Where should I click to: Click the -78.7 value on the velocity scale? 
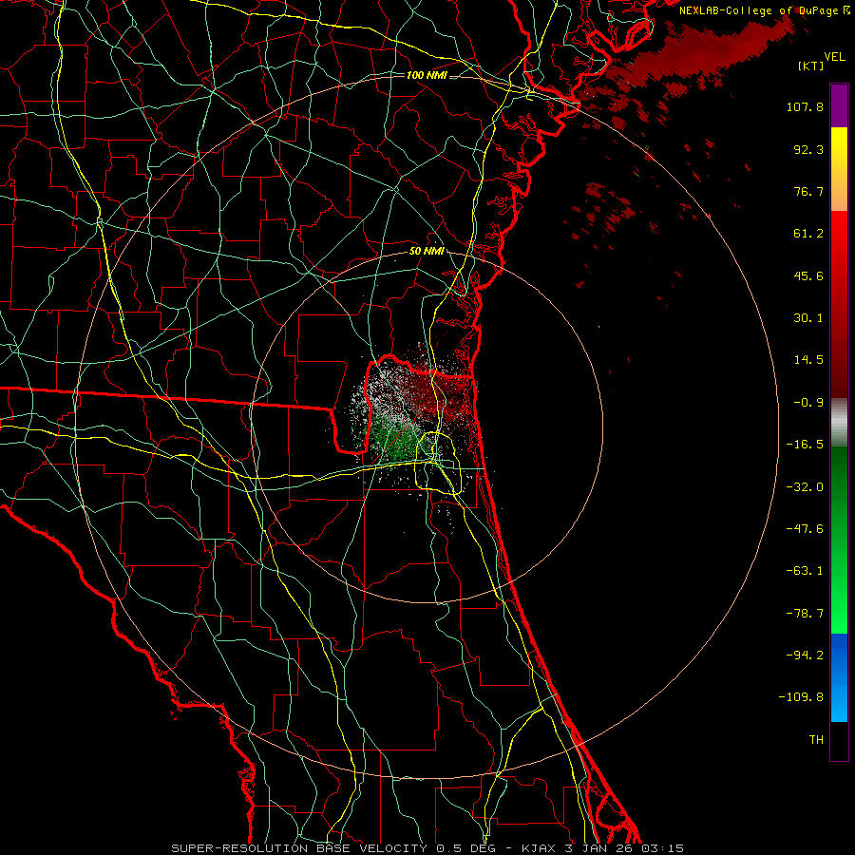tap(805, 614)
